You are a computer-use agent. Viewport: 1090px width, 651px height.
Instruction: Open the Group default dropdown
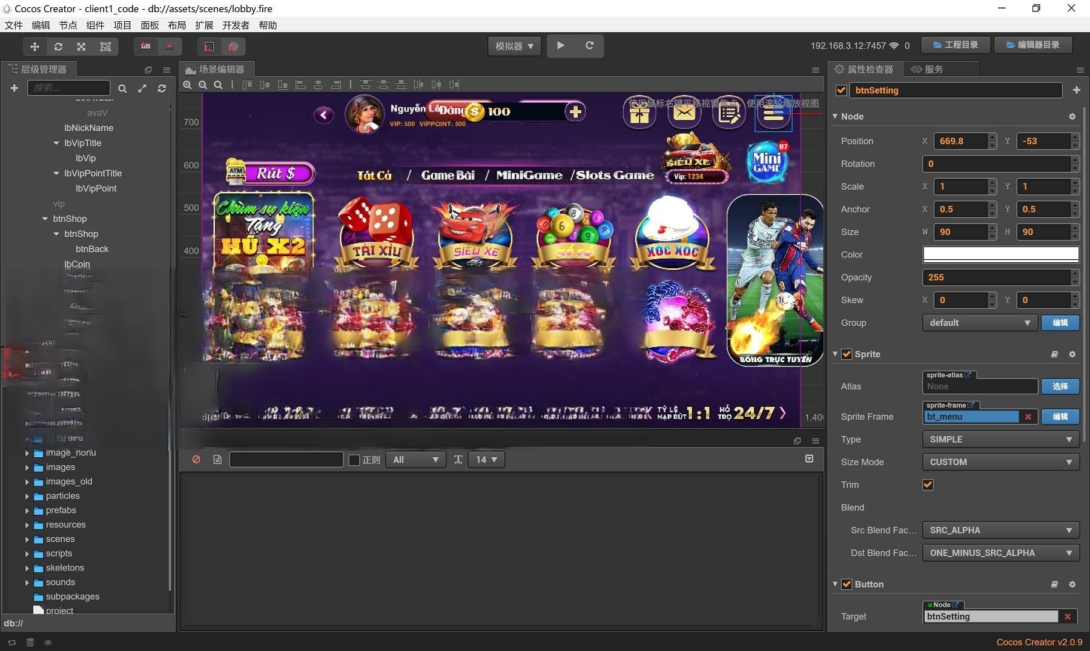(x=980, y=323)
